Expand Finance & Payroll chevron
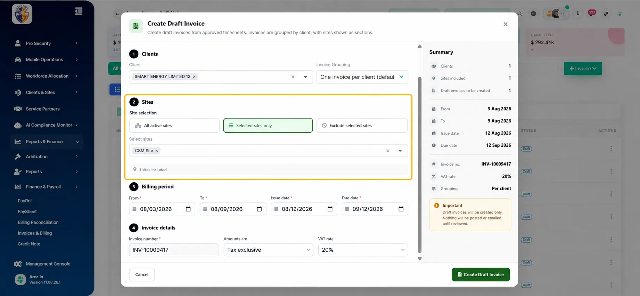640x296 pixels. pyautogui.click(x=76, y=187)
